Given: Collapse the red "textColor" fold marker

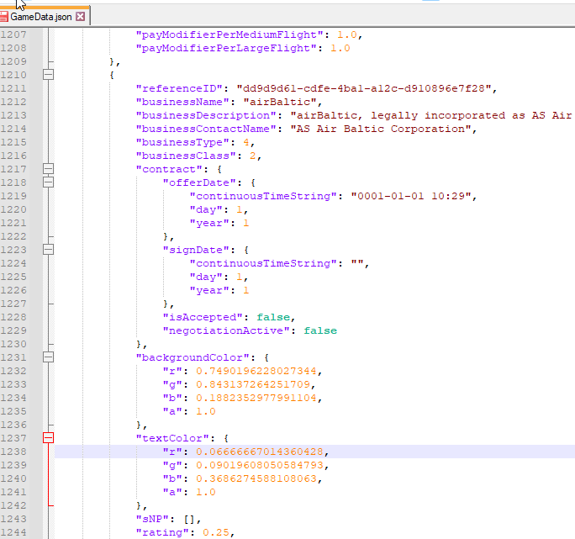Looking at the screenshot, I should (x=49, y=438).
